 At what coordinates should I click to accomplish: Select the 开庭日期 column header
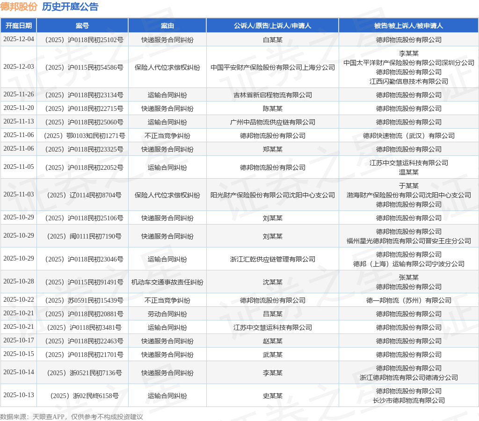tap(19, 26)
